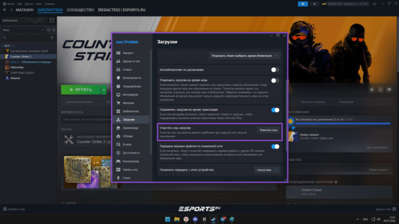Viewport: 399px width, 224px height.
Task: Open the Поддержка link
Action: click(x=346, y=102)
